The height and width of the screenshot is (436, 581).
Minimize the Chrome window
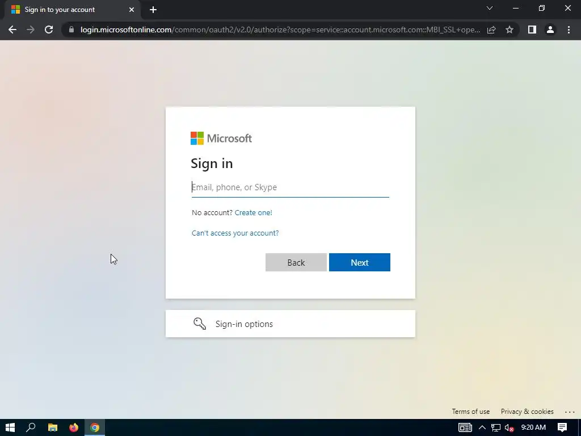coord(515,8)
